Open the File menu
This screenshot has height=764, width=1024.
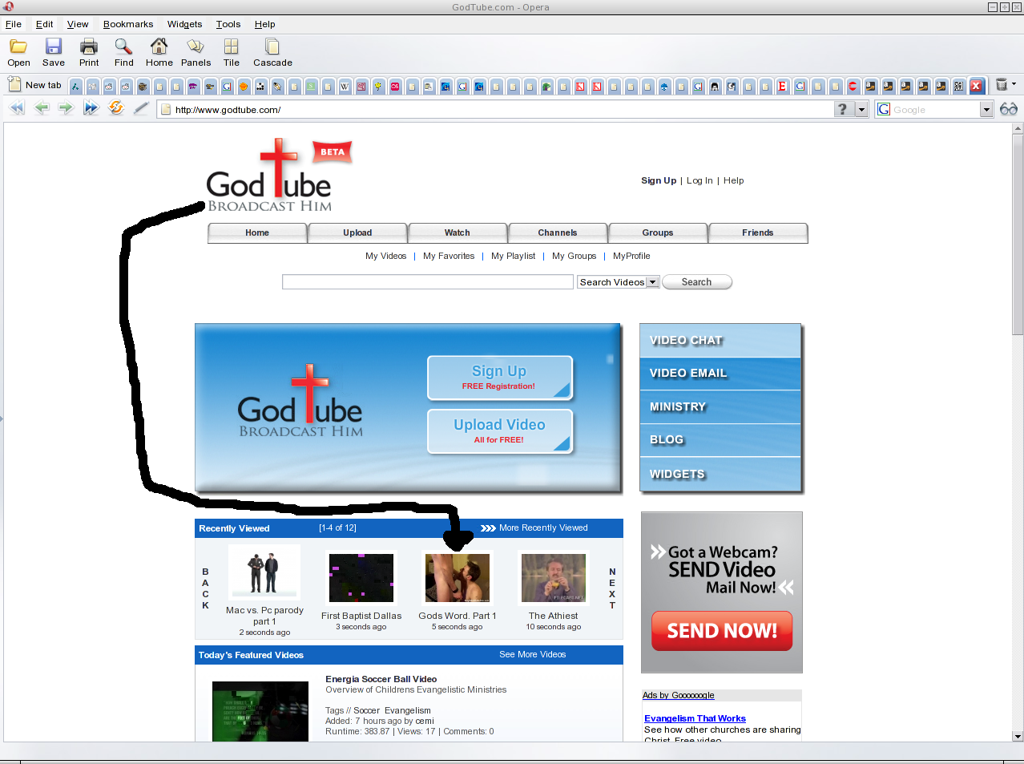pyautogui.click(x=14, y=24)
